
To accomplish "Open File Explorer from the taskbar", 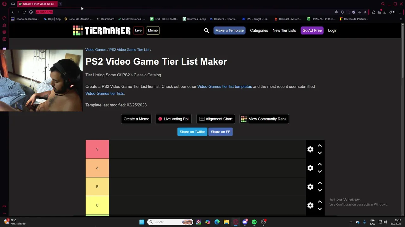I will [x=226, y=222].
